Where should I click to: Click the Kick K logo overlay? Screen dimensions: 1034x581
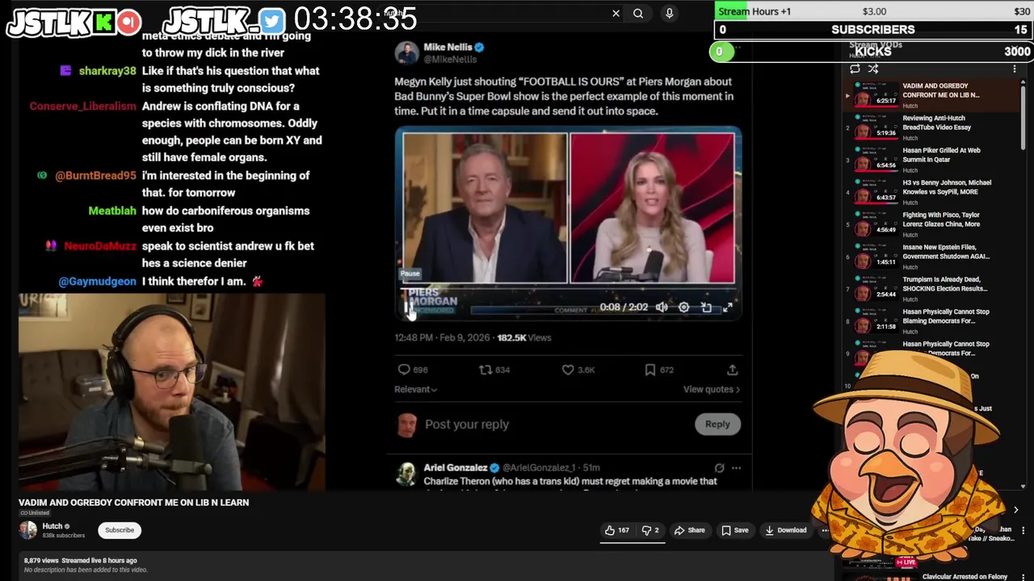(104, 22)
